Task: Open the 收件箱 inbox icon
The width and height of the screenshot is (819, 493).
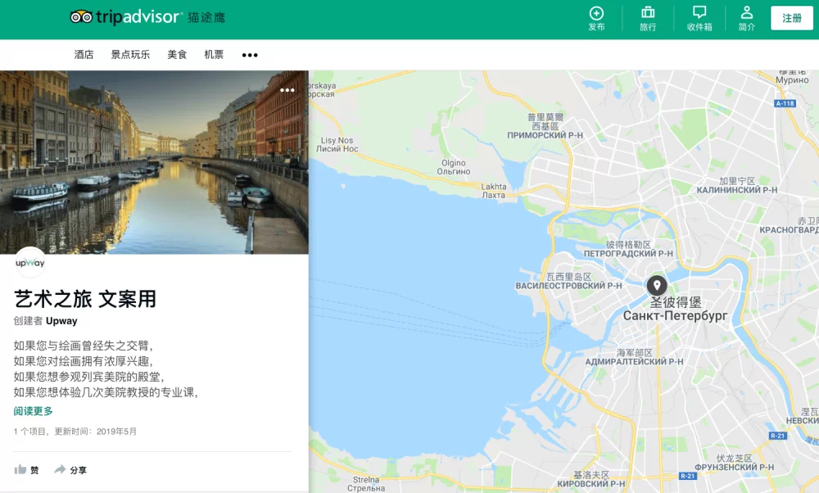Action: coord(699,18)
